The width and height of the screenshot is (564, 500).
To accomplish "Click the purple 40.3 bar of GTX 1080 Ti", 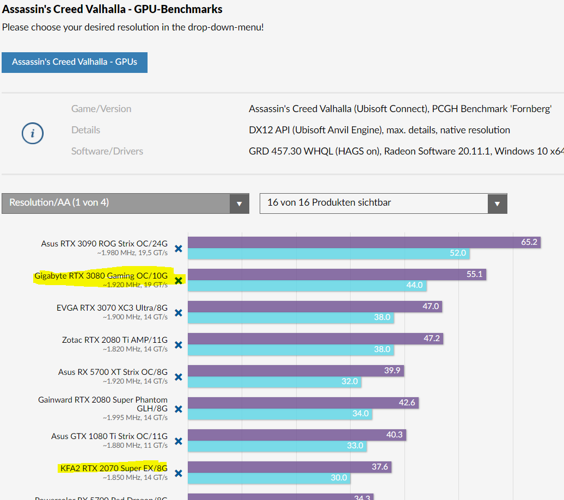I will pyautogui.click(x=297, y=435).
